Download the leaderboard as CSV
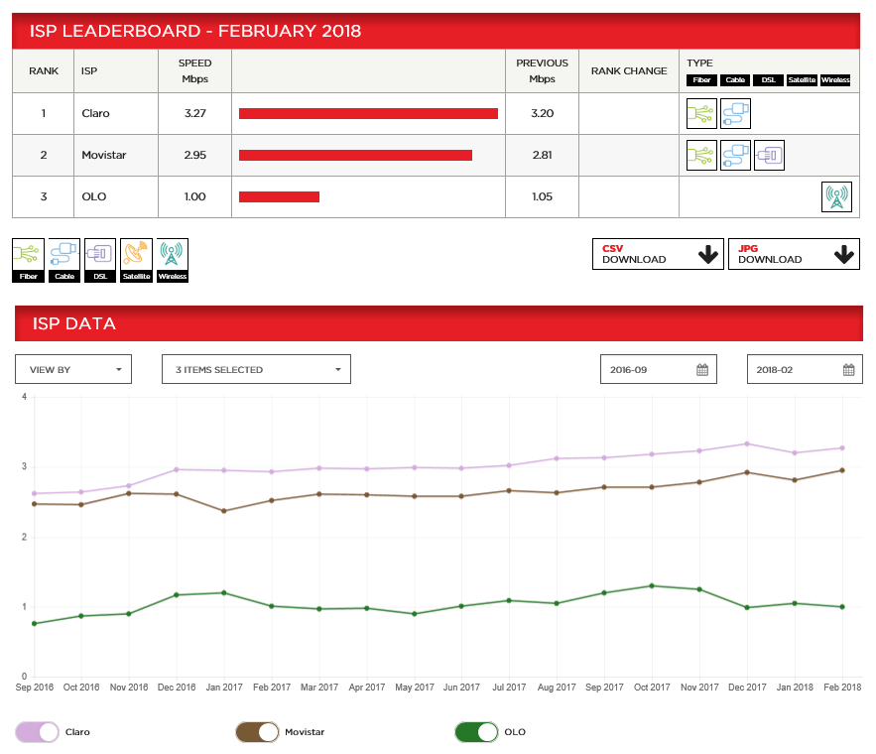The height and width of the screenshot is (754, 876). tap(658, 254)
